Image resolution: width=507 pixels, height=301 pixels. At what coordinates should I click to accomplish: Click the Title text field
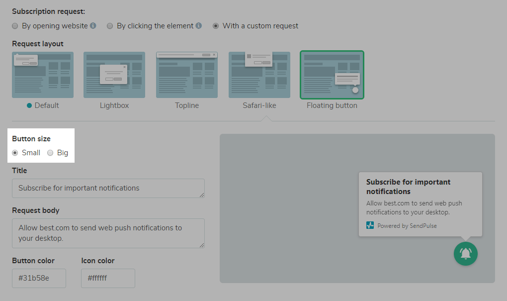point(108,188)
